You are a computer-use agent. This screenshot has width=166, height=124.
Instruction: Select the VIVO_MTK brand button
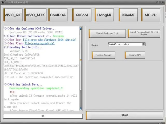[35, 15]
